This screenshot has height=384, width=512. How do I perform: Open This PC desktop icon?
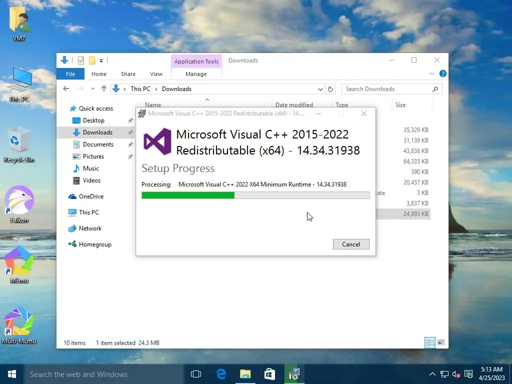tap(19, 84)
